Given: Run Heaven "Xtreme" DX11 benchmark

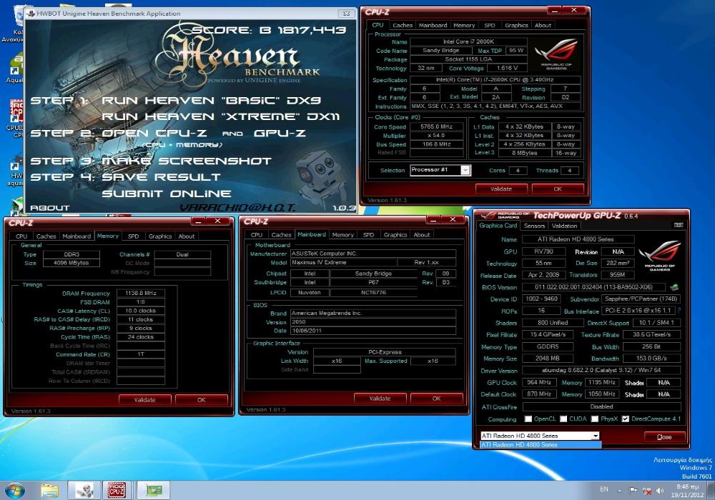Looking at the screenshot, I should [220, 117].
